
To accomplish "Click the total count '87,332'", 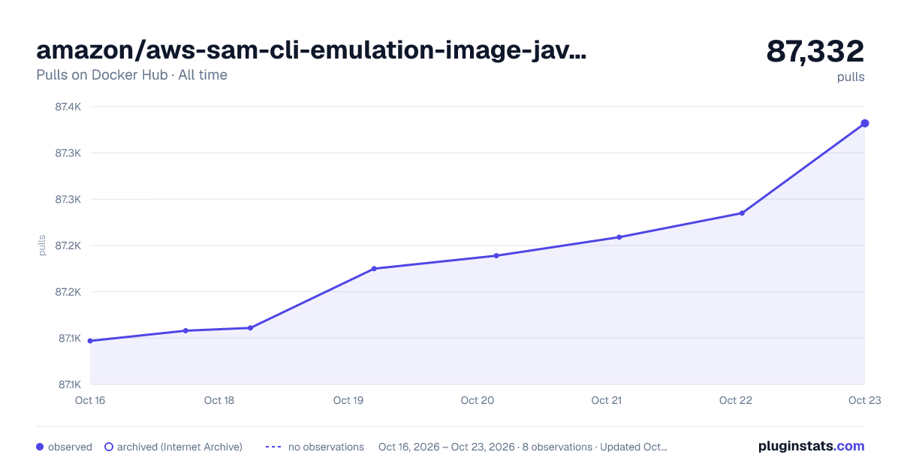I will pyautogui.click(x=815, y=51).
